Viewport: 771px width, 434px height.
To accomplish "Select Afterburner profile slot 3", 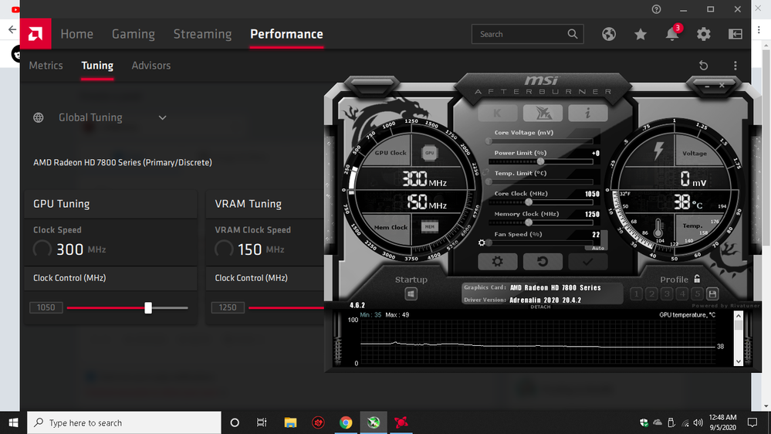I will pyautogui.click(x=667, y=294).
